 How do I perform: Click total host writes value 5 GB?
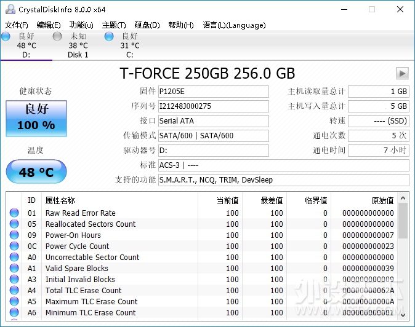pyautogui.click(x=379, y=106)
